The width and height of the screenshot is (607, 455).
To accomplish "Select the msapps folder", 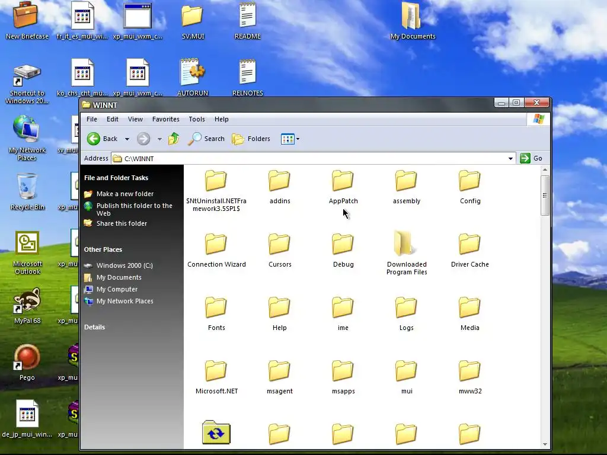I will pos(343,377).
